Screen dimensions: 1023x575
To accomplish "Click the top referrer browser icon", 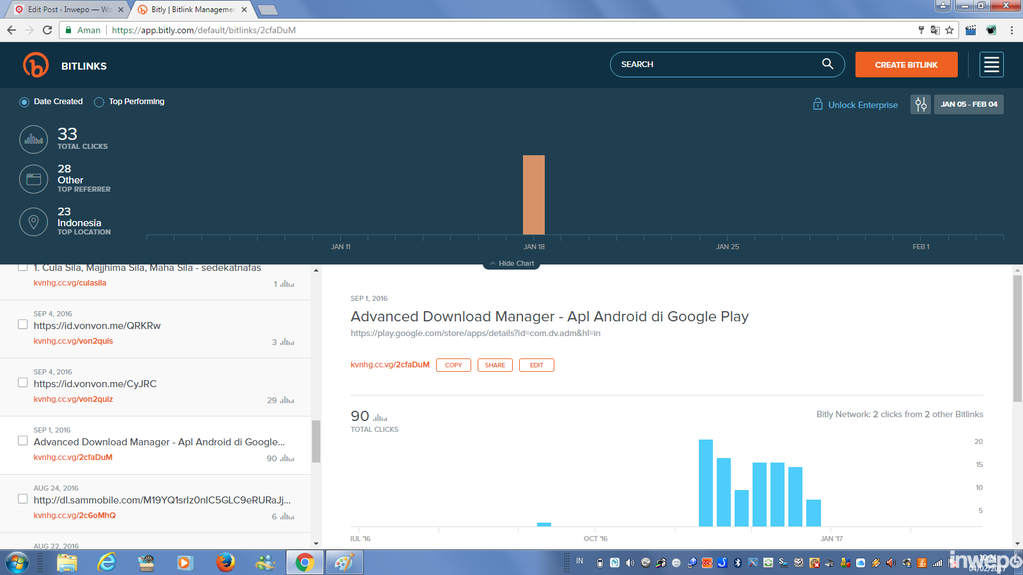I will 34,179.
